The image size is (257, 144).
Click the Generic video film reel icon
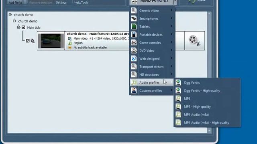click(x=134, y=11)
